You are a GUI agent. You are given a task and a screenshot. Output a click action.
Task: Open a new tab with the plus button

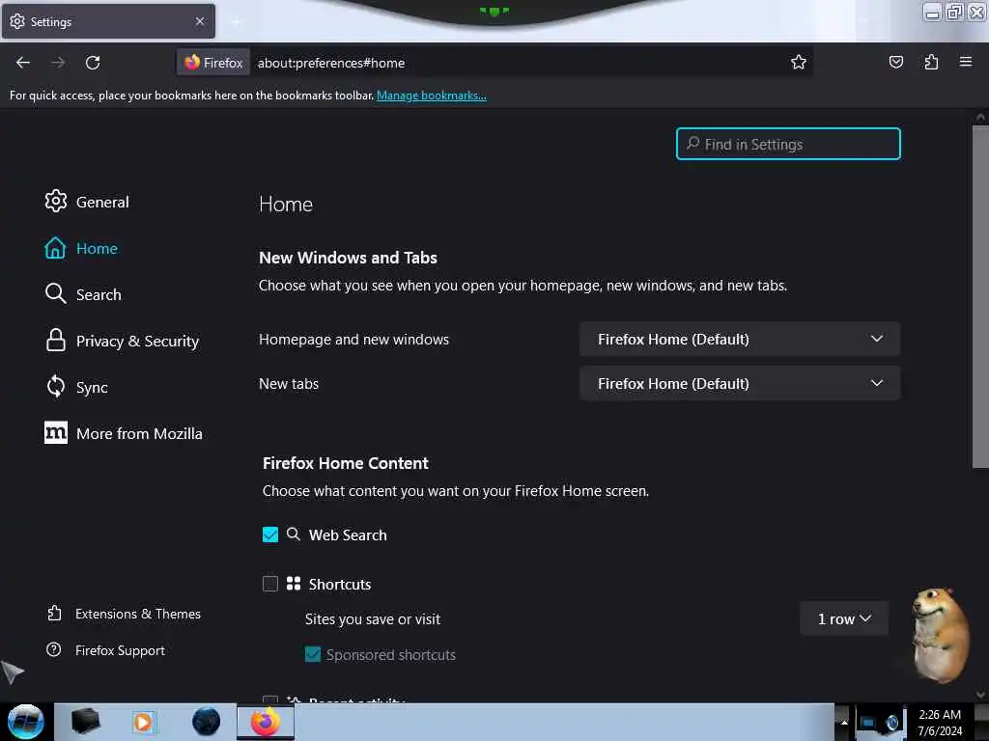pos(236,22)
